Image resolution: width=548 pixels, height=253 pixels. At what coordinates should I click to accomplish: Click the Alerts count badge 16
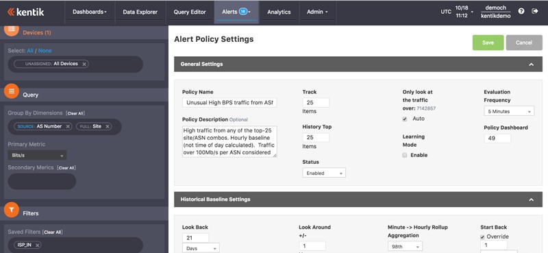(243, 12)
